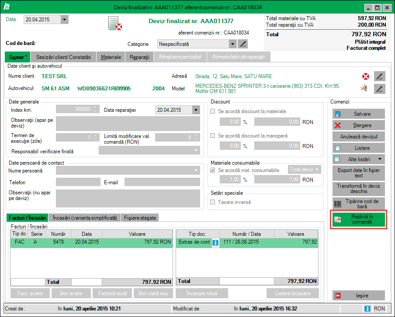The height and width of the screenshot is (317, 395).
Task: Open the Materiale tab
Action: [x=111, y=57]
